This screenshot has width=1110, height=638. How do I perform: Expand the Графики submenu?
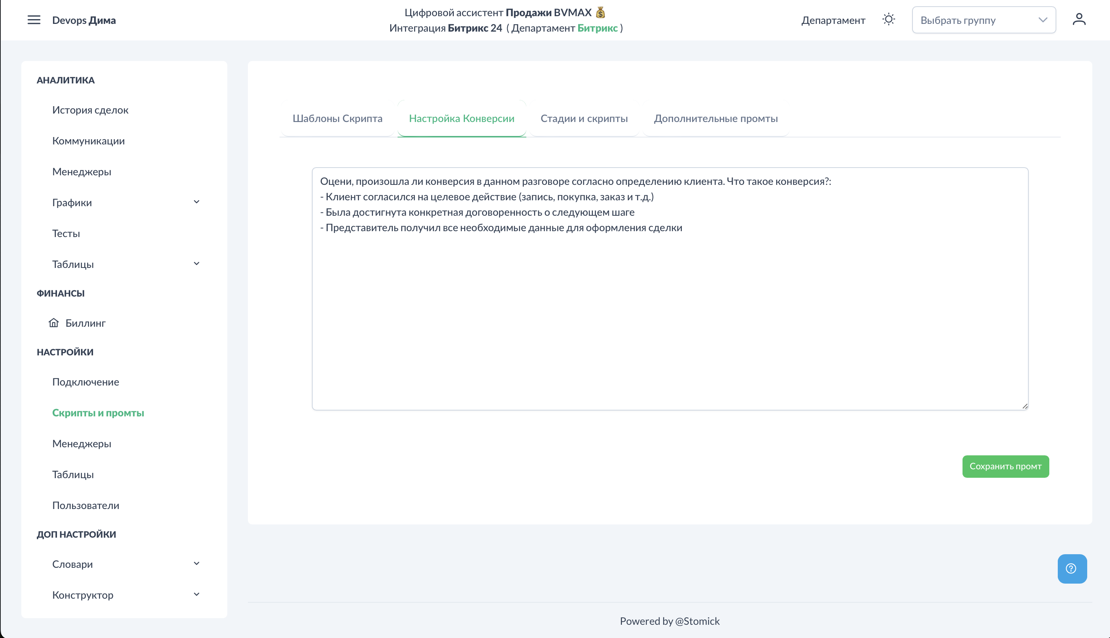coord(196,202)
